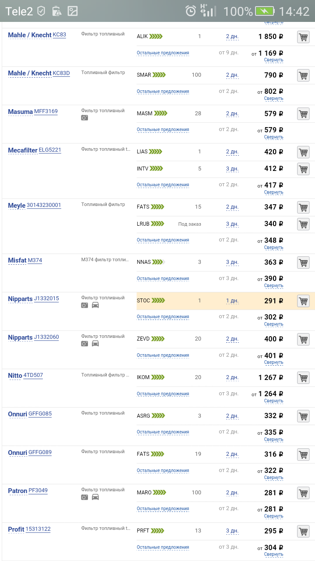
Task: Tap the 3 дн. delivery for Misfat NNAS
Action: point(232,263)
